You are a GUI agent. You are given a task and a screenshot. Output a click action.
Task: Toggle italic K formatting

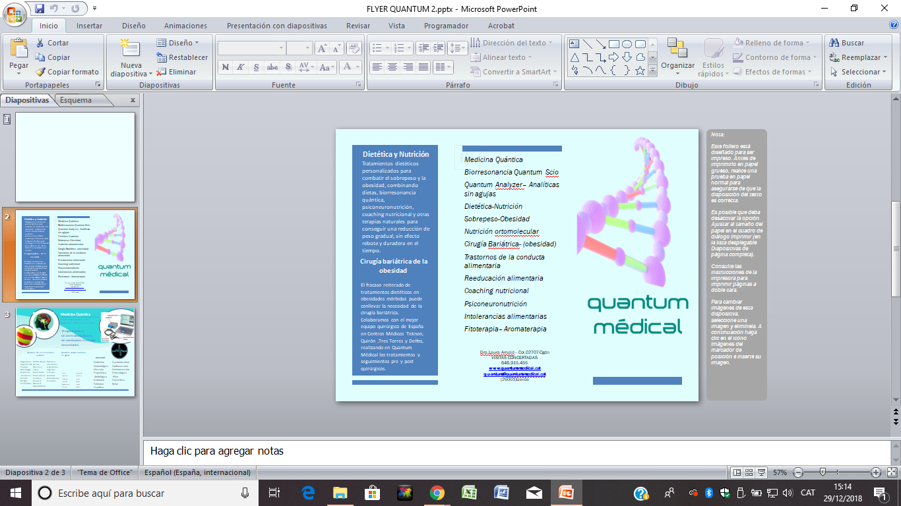[x=241, y=67]
